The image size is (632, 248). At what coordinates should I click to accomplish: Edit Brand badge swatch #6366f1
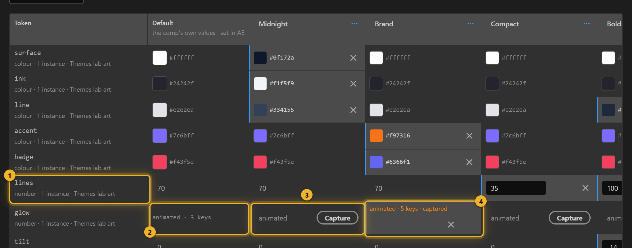(x=376, y=162)
